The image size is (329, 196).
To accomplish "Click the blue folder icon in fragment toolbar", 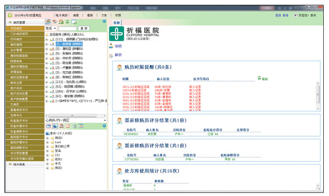I will point(48,126).
